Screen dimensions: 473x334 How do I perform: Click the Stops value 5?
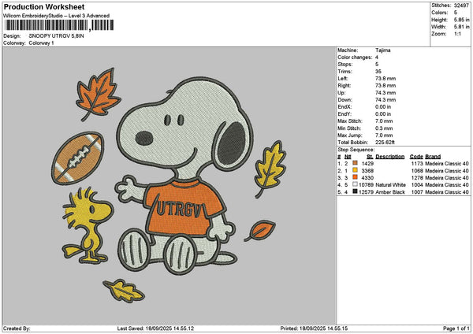pyautogui.click(x=377, y=65)
